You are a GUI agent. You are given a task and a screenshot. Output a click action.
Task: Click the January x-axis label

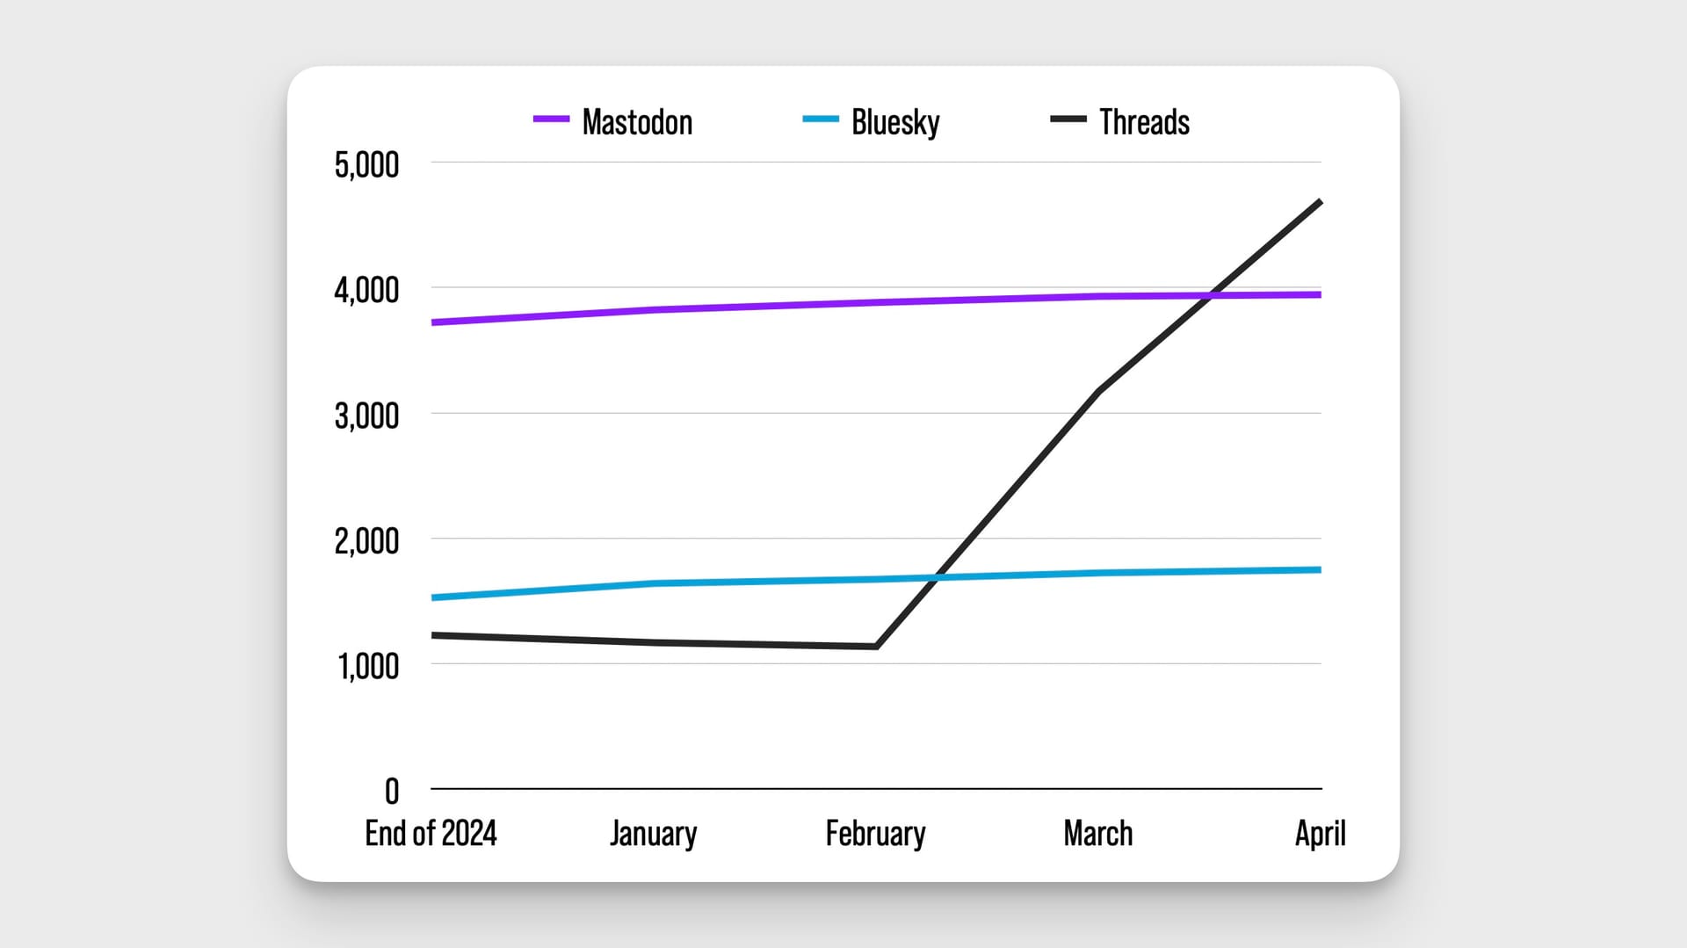pyautogui.click(x=654, y=833)
